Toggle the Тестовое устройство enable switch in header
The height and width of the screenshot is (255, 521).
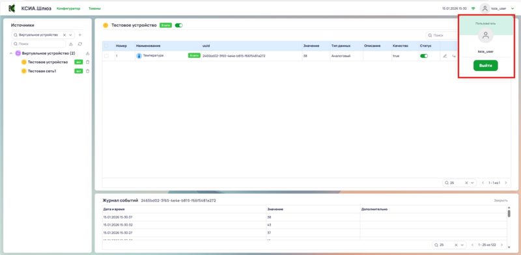[178, 25]
